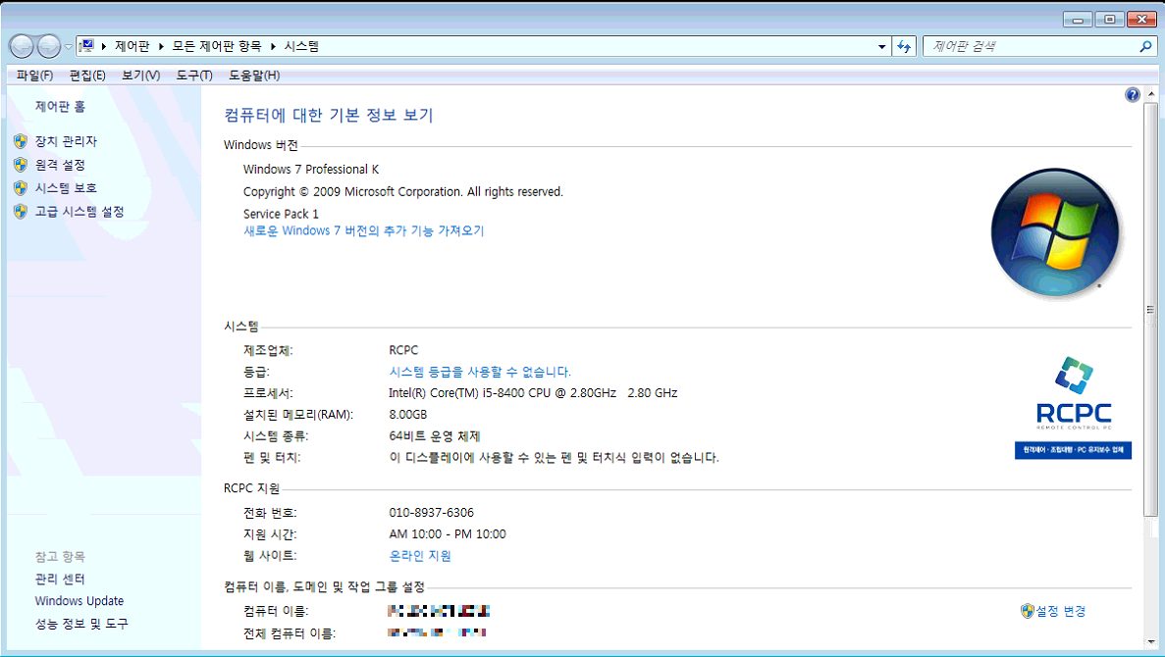Click the AM 10:00 - PM 10:00 support hours

click(x=448, y=533)
